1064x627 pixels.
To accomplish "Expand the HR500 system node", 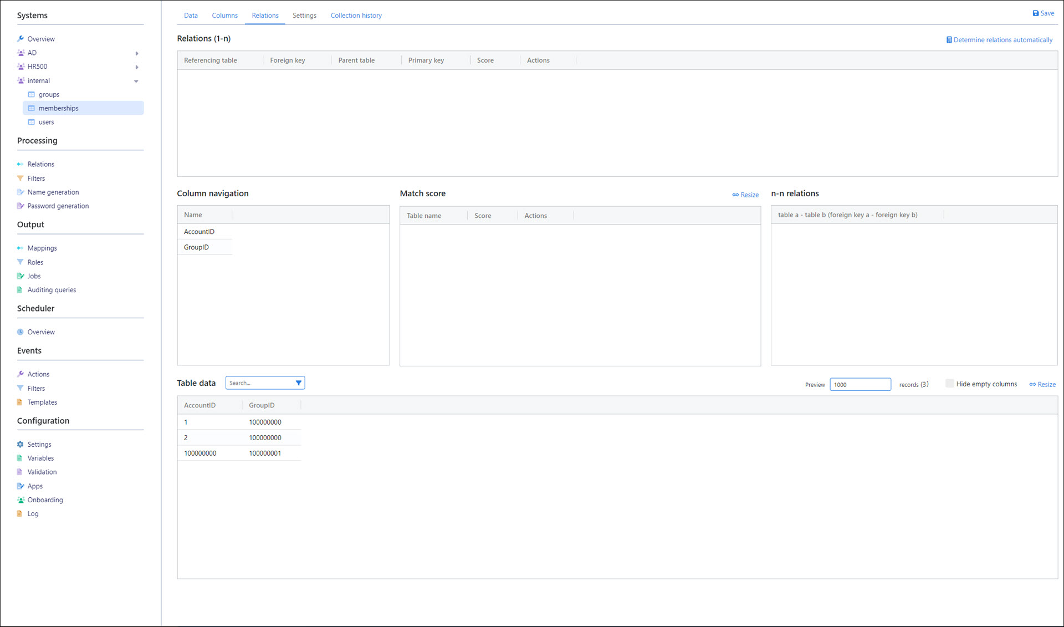I will click(137, 67).
